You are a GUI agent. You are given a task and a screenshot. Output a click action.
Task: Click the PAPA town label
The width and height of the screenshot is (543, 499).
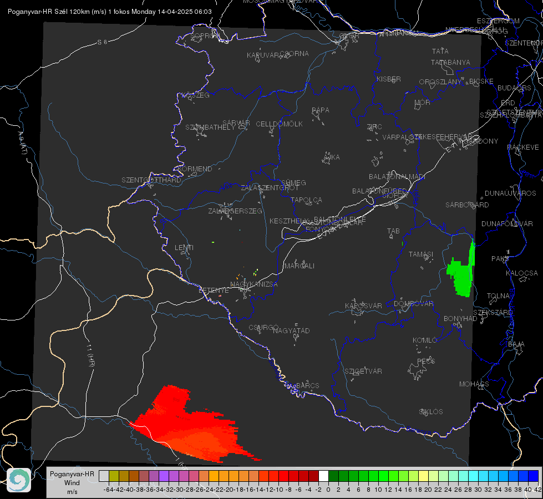click(x=321, y=110)
